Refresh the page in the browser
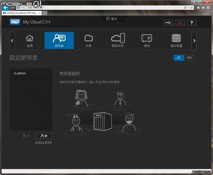Screen dimensions: 213x175 pyautogui.click(x=192, y=8)
